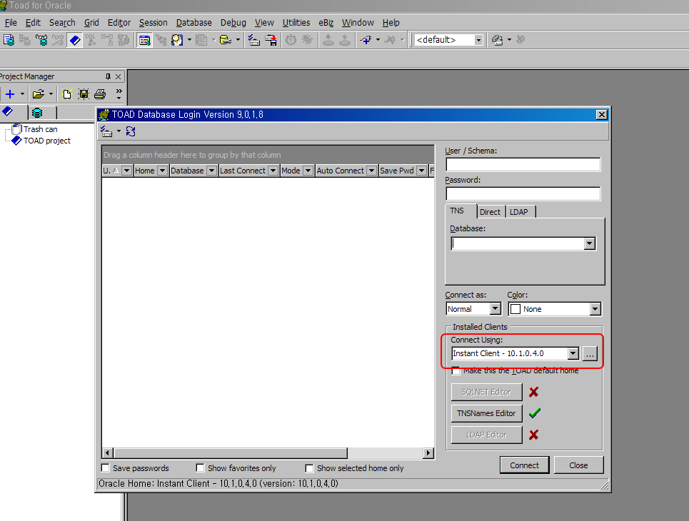The image size is (689, 521).
Task: Open the Session menu
Action: (x=153, y=22)
